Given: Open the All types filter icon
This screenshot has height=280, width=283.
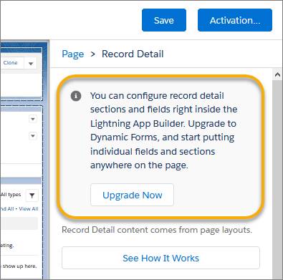Looking at the screenshot, I should tap(32, 195).
